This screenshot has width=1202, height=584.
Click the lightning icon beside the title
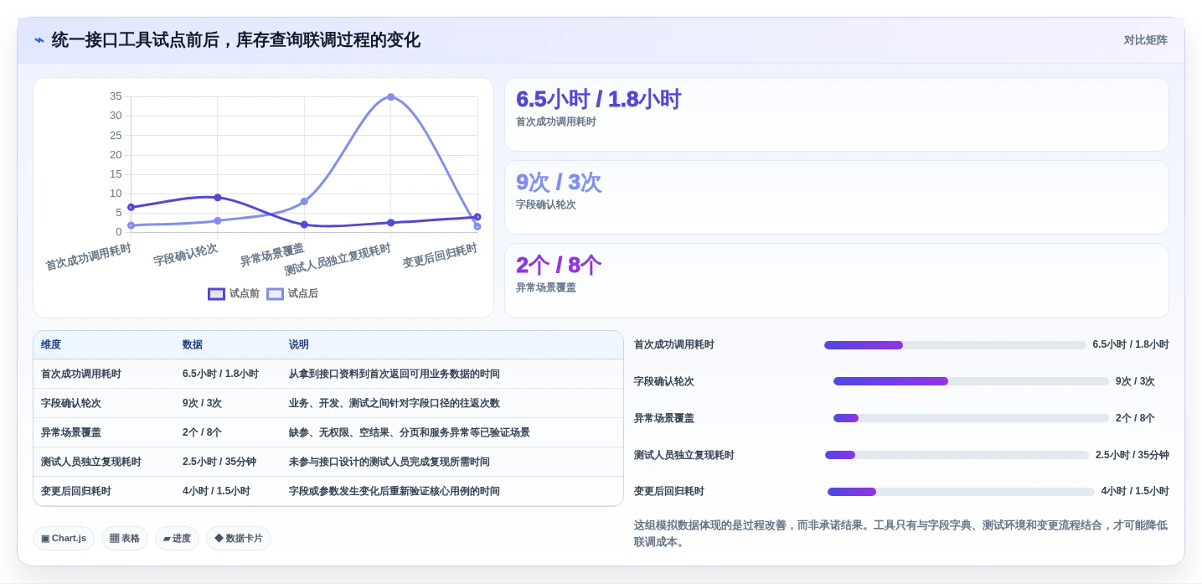pyautogui.click(x=39, y=40)
